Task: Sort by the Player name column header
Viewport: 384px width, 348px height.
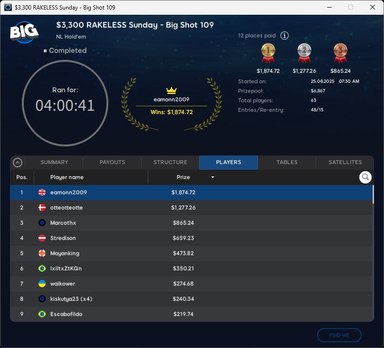Action: click(67, 177)
